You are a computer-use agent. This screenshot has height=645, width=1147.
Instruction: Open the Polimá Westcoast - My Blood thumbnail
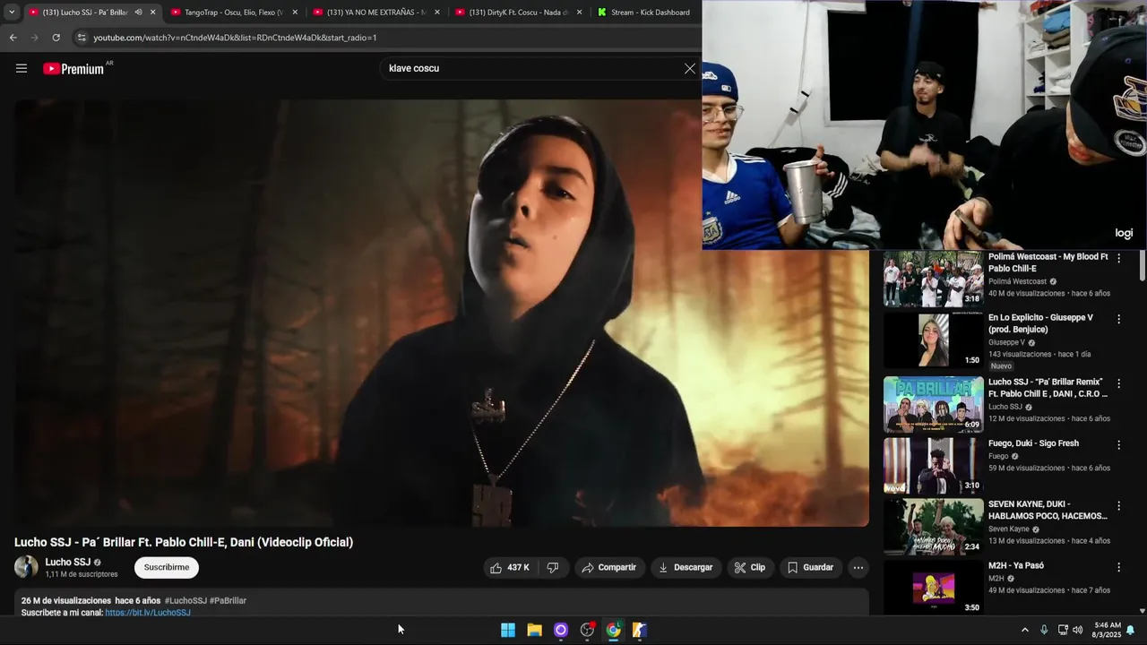tap(933, 279)
